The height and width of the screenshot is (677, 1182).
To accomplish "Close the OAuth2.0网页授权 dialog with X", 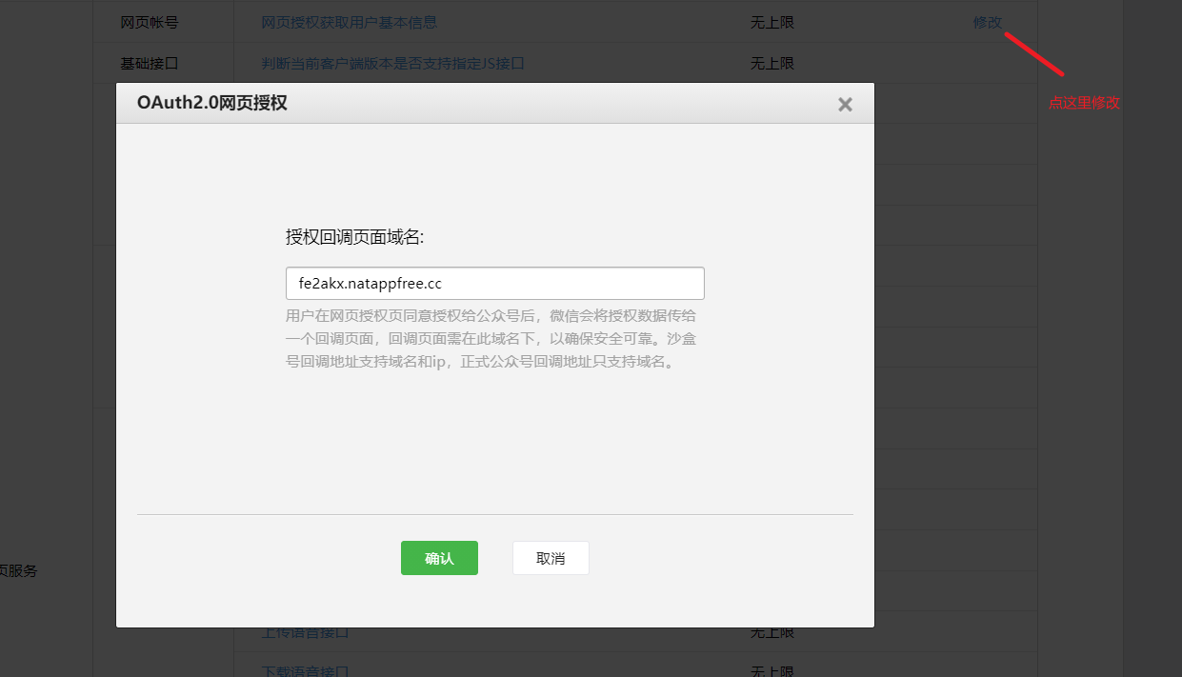I will click(845, 105).
